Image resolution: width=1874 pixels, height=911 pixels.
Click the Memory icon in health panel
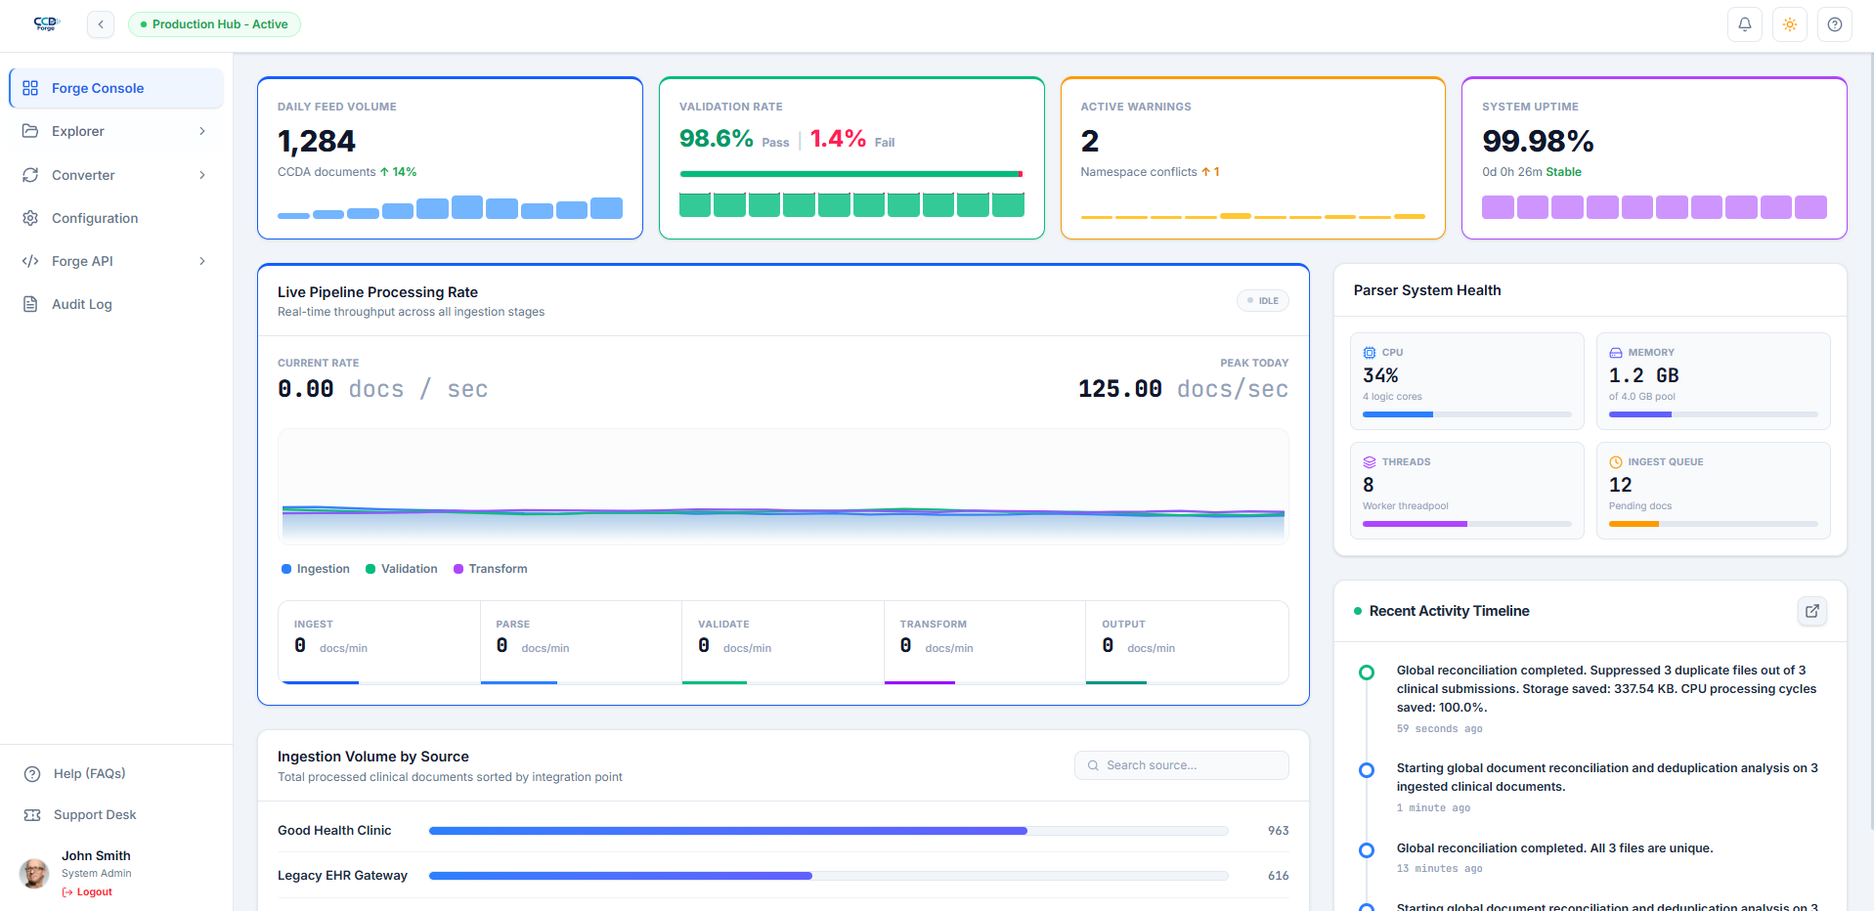pos(1616,353)
